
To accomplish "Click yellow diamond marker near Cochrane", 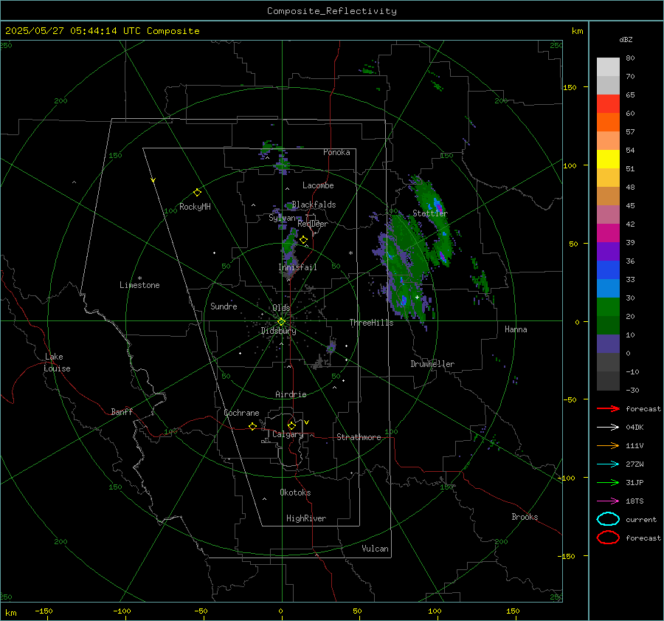I will [x=252, y=426].
